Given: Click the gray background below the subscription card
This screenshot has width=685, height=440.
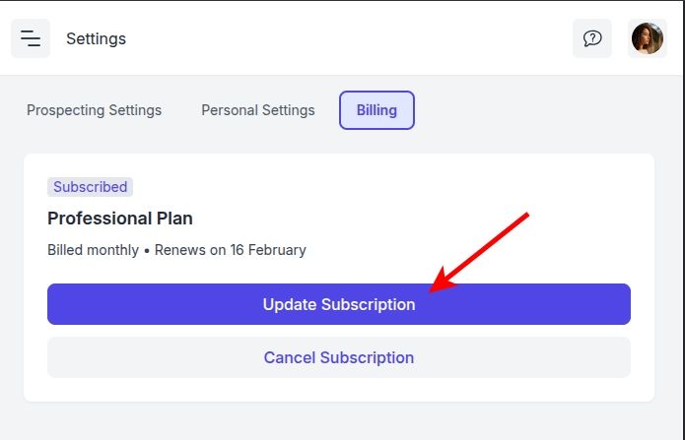Looking at the screenshot, I should pyautogui.click(x=338, y=421).
